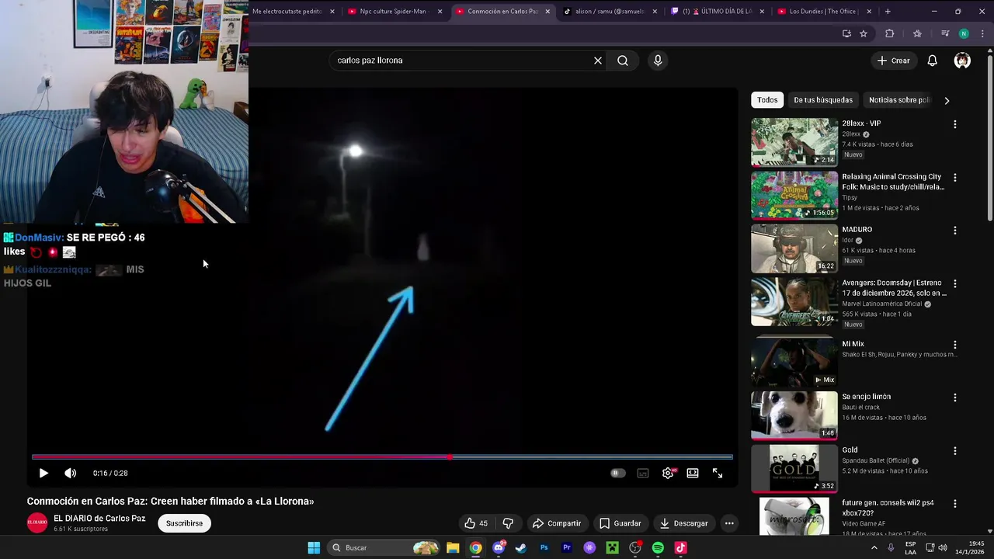This screenshot has height=559, width=994.
Task: Open Discord from the taskbar
Action: click(x=499, y=548)
